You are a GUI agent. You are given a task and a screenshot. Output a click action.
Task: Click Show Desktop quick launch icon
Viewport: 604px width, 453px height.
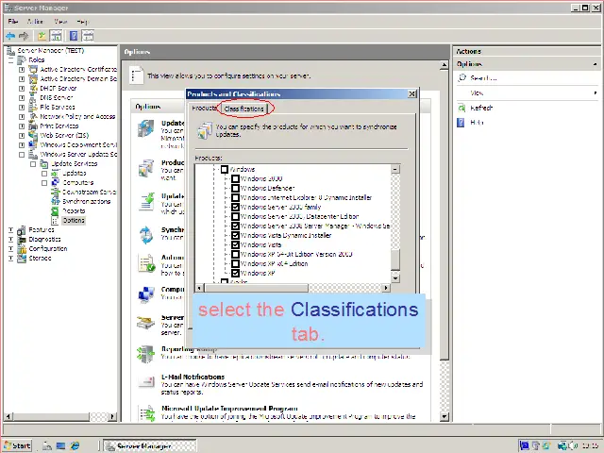tap(60, 445)
